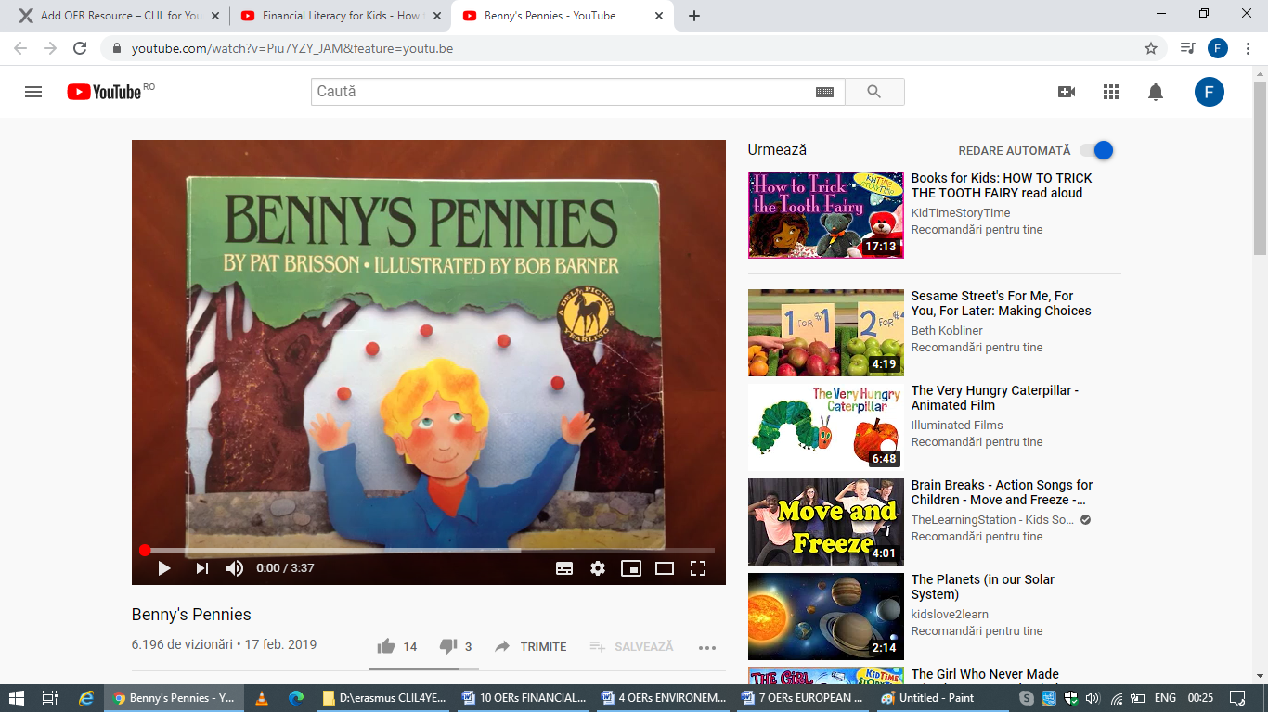Open video player settings gear
Screen dimensions: 1268x712
click(598, 568)
